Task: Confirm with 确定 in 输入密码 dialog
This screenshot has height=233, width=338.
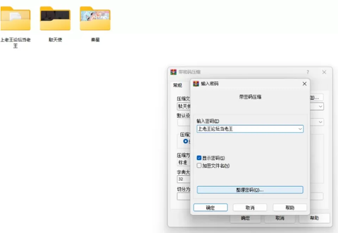Action: (x=211, y=208)
